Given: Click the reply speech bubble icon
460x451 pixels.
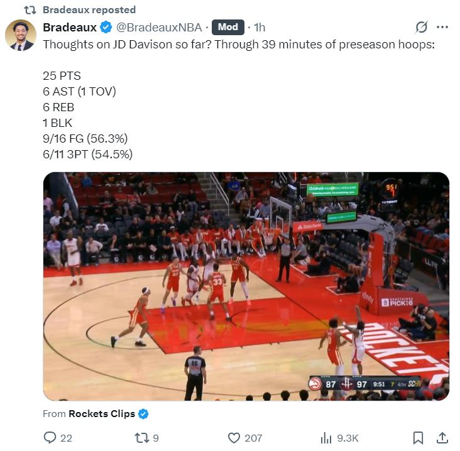Looking at the screenshot, I should (x=50, y=438).
